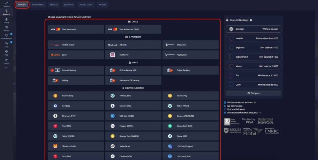The width and height of the screenshot is (318, 160).
Task: Switch to the Withdrawal tab
Action: click(38, 5)
